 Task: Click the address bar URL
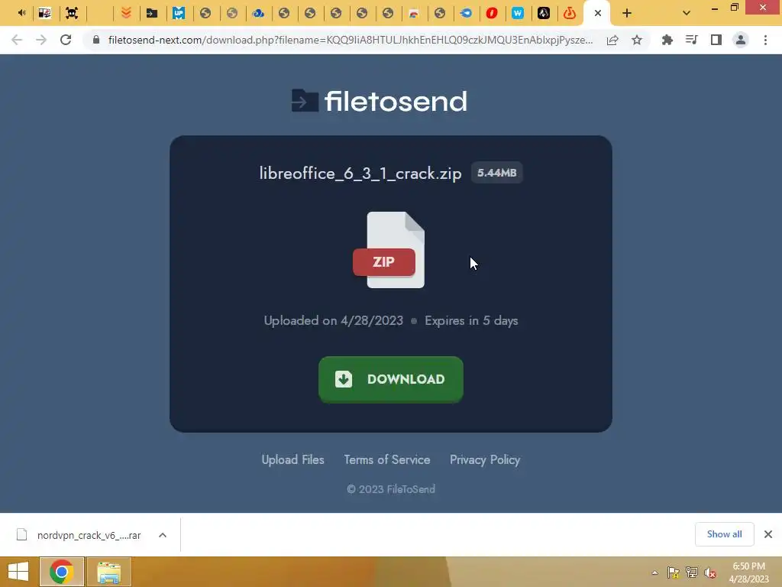[350, 40]
